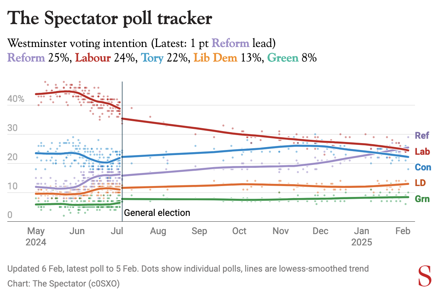This screenshot has width=446, height=308.
Task: Click the orange Lib Dem legend text
Action: [216, 58]
